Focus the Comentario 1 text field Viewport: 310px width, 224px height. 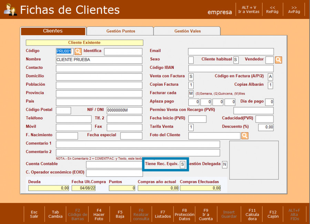[138, 144]
